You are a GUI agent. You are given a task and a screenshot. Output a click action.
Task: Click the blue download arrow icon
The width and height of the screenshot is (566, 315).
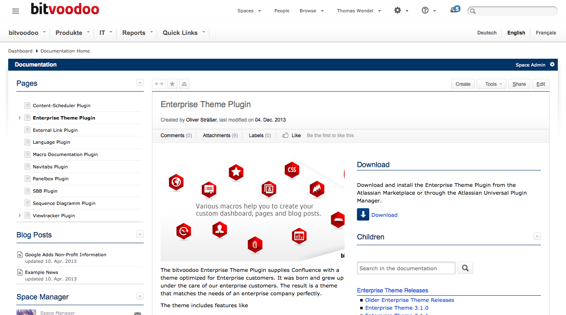coord(363,214)
